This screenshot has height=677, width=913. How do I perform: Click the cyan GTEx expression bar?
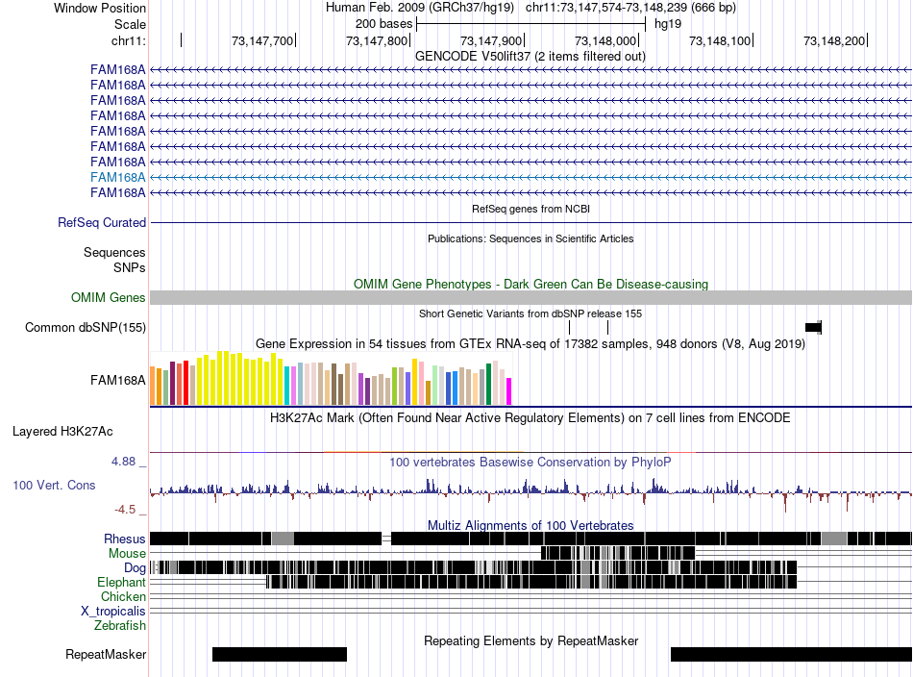tap(287, 386)
